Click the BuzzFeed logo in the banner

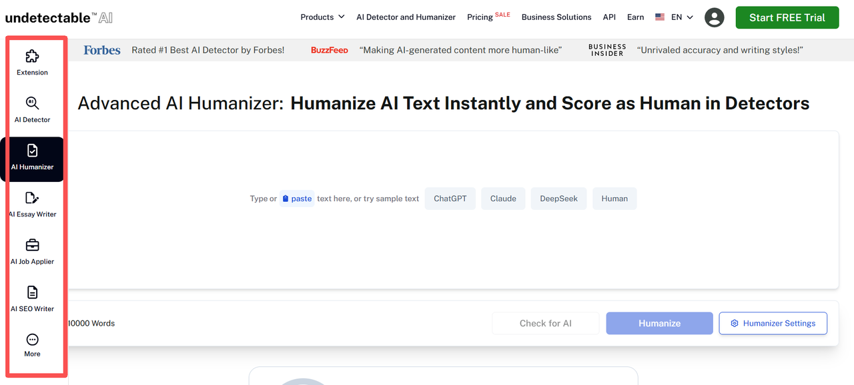pos(330,51)
